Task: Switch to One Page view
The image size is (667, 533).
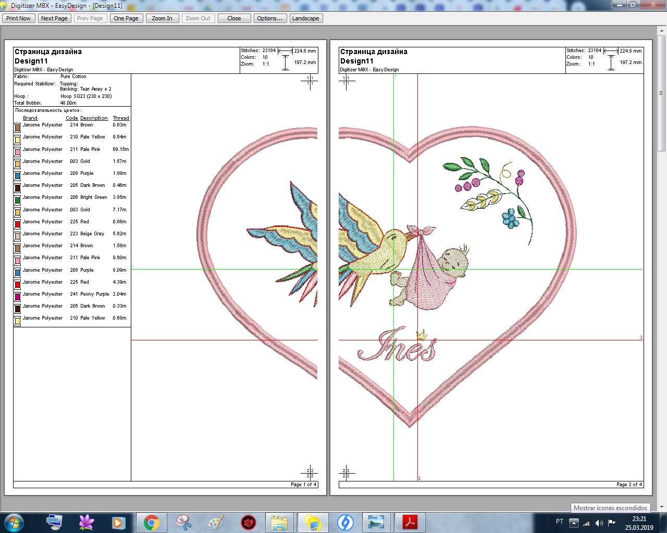Action: tap(126, 18)
